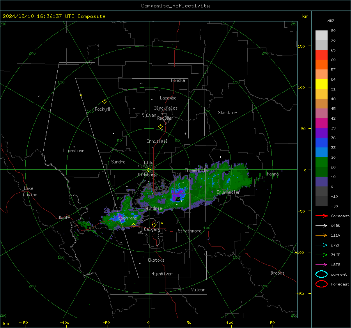This screenshot has width=351, height=328.
Task: Click the cyan current ellipse legend icon
Action: 321,274
